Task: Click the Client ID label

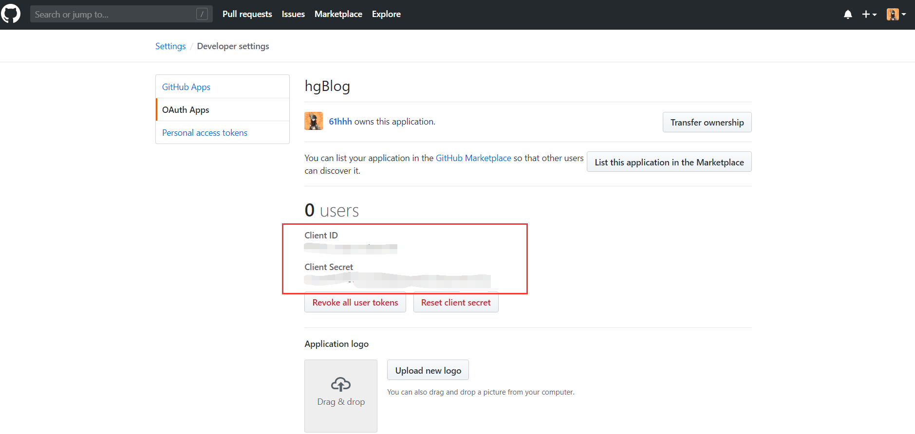Action: 321,235
